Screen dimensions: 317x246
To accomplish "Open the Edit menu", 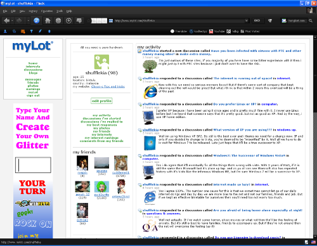I will tap(13, 11).
